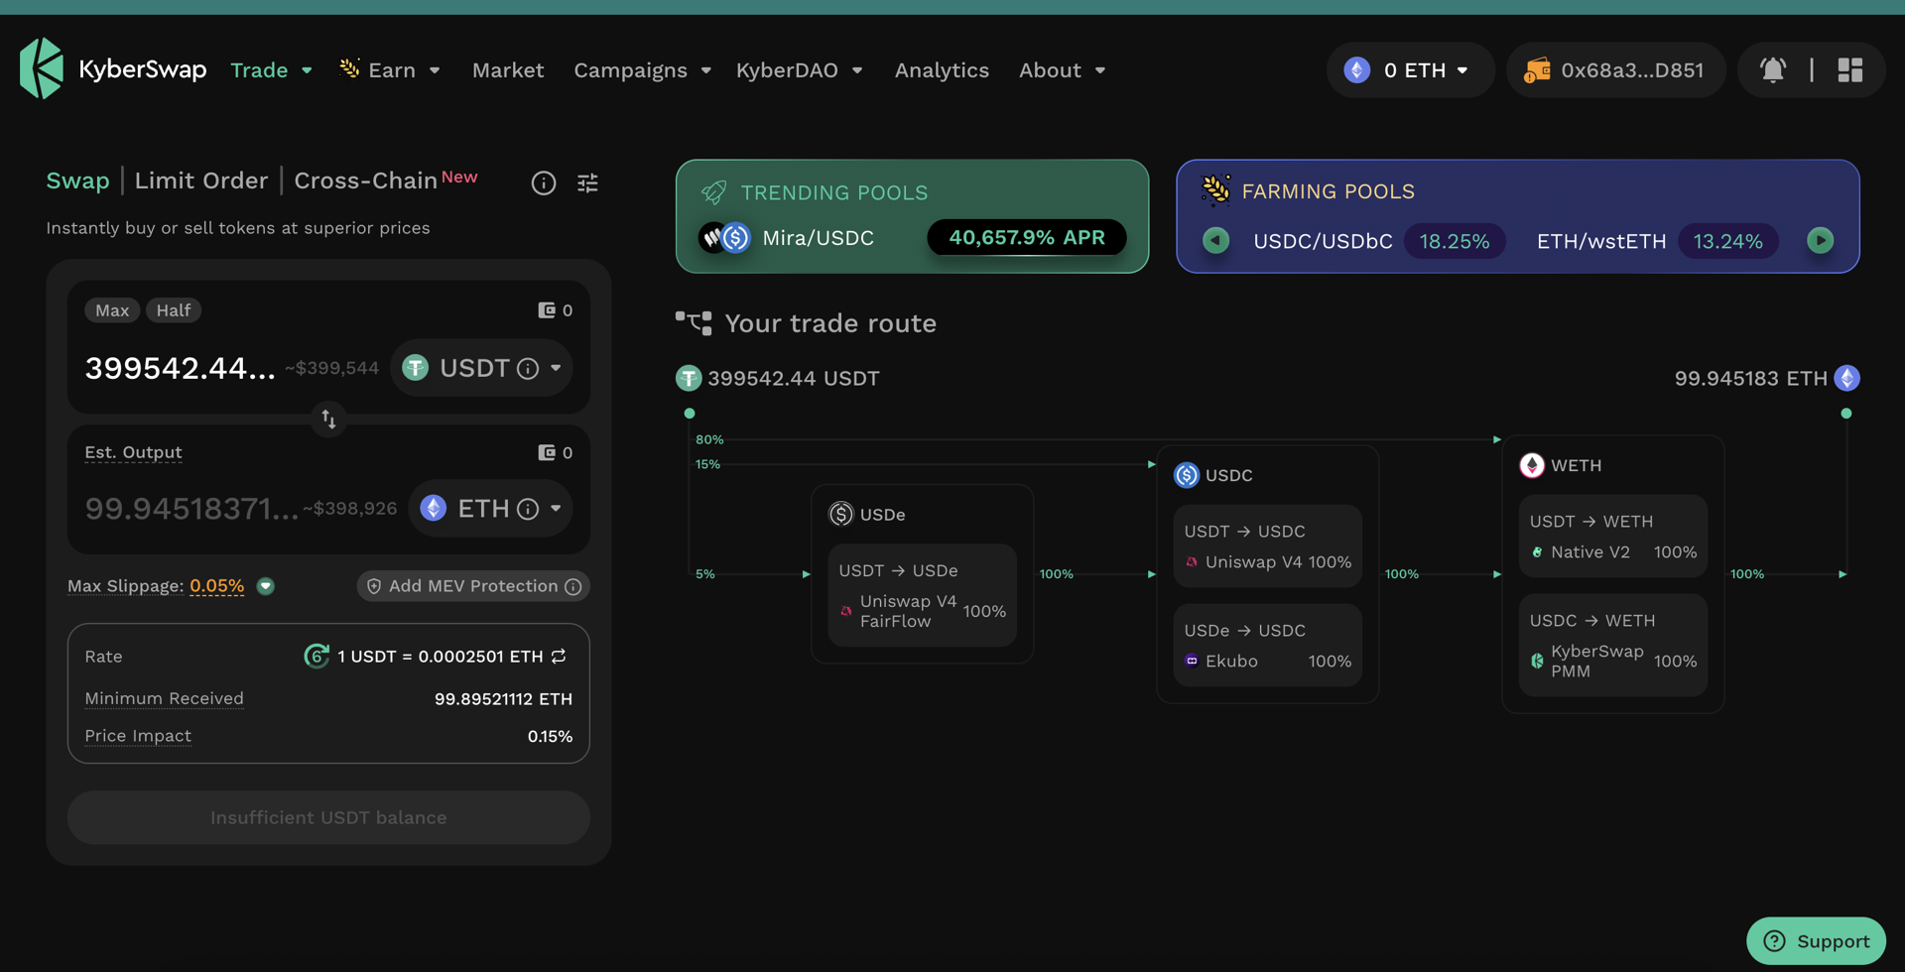This screenshot has height=972, width=1905.
Task: Click the USDT amount input field
Action: click(181, 367)
